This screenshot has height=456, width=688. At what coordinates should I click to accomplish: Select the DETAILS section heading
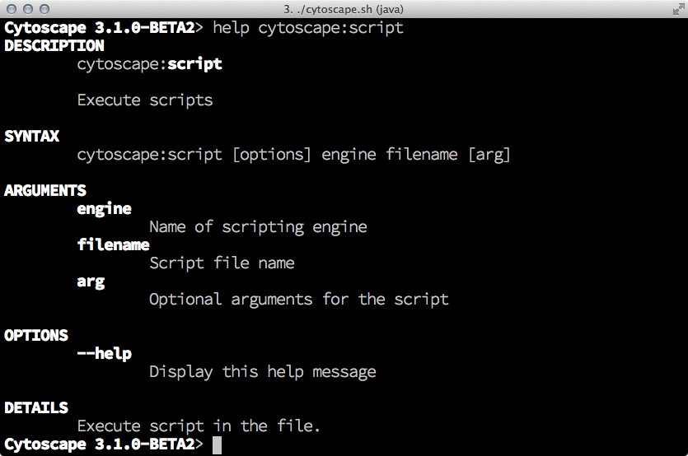(36, 408)
